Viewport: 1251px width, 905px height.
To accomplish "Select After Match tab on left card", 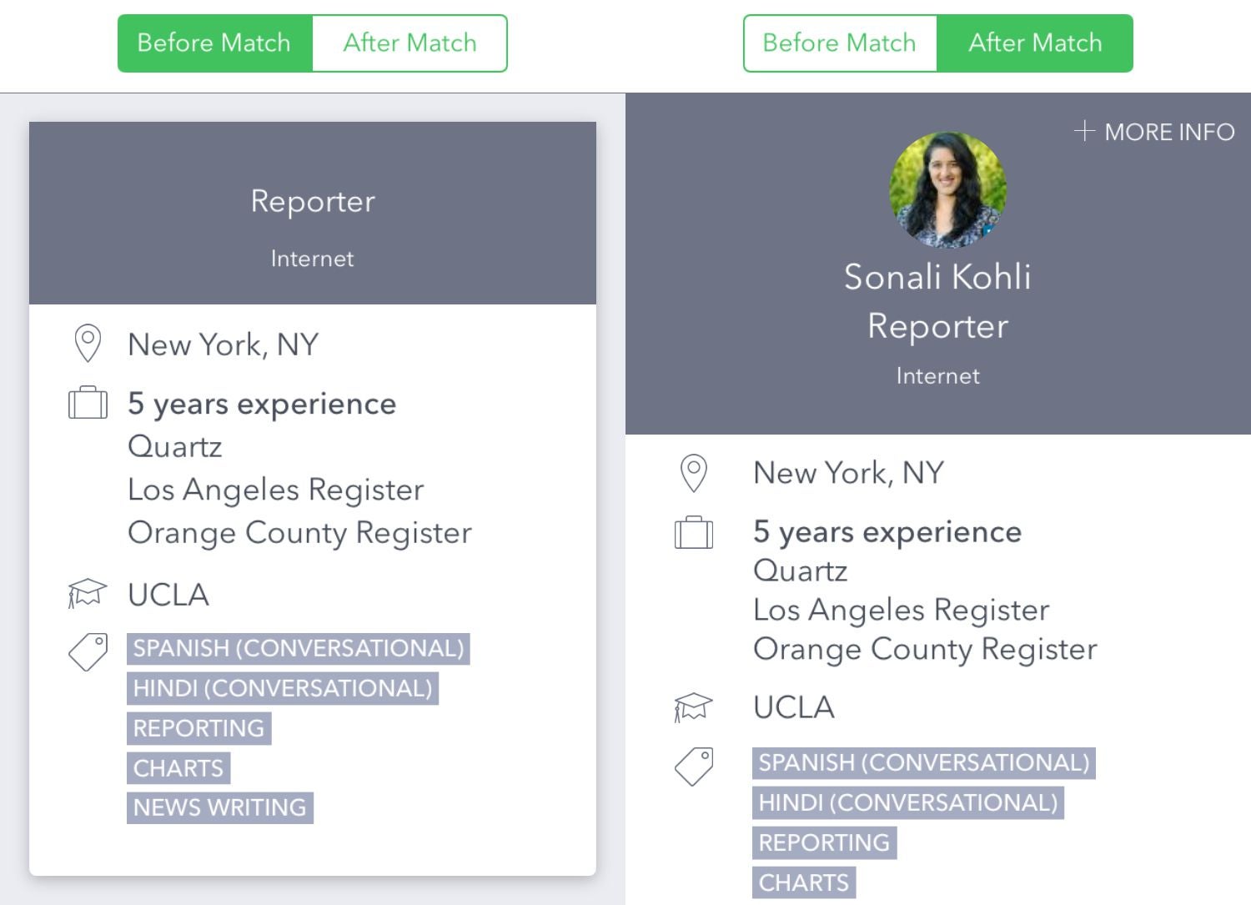I will click(x=409, y=43).
